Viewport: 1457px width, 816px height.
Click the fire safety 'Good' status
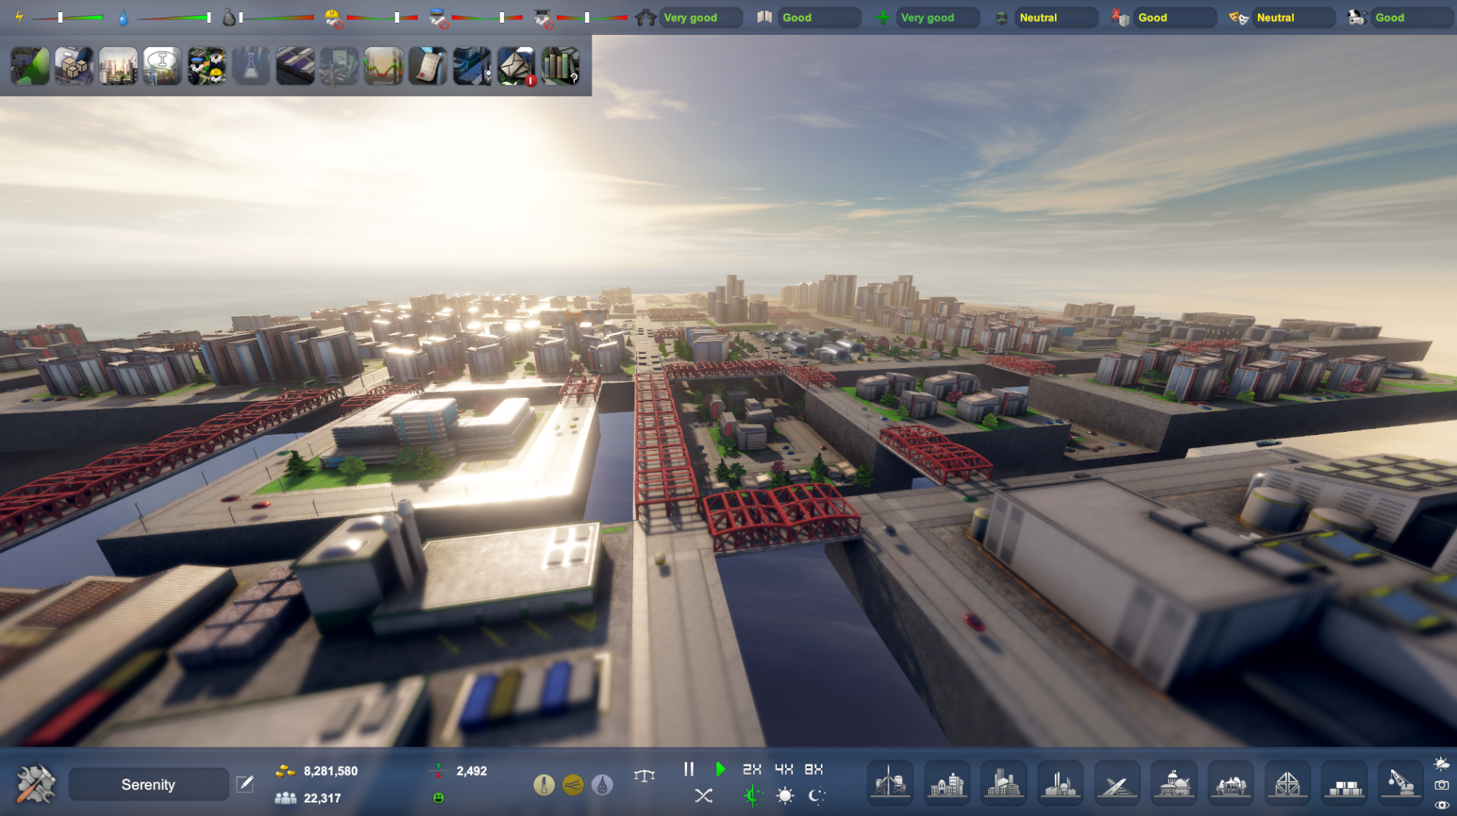[1175, 17]
